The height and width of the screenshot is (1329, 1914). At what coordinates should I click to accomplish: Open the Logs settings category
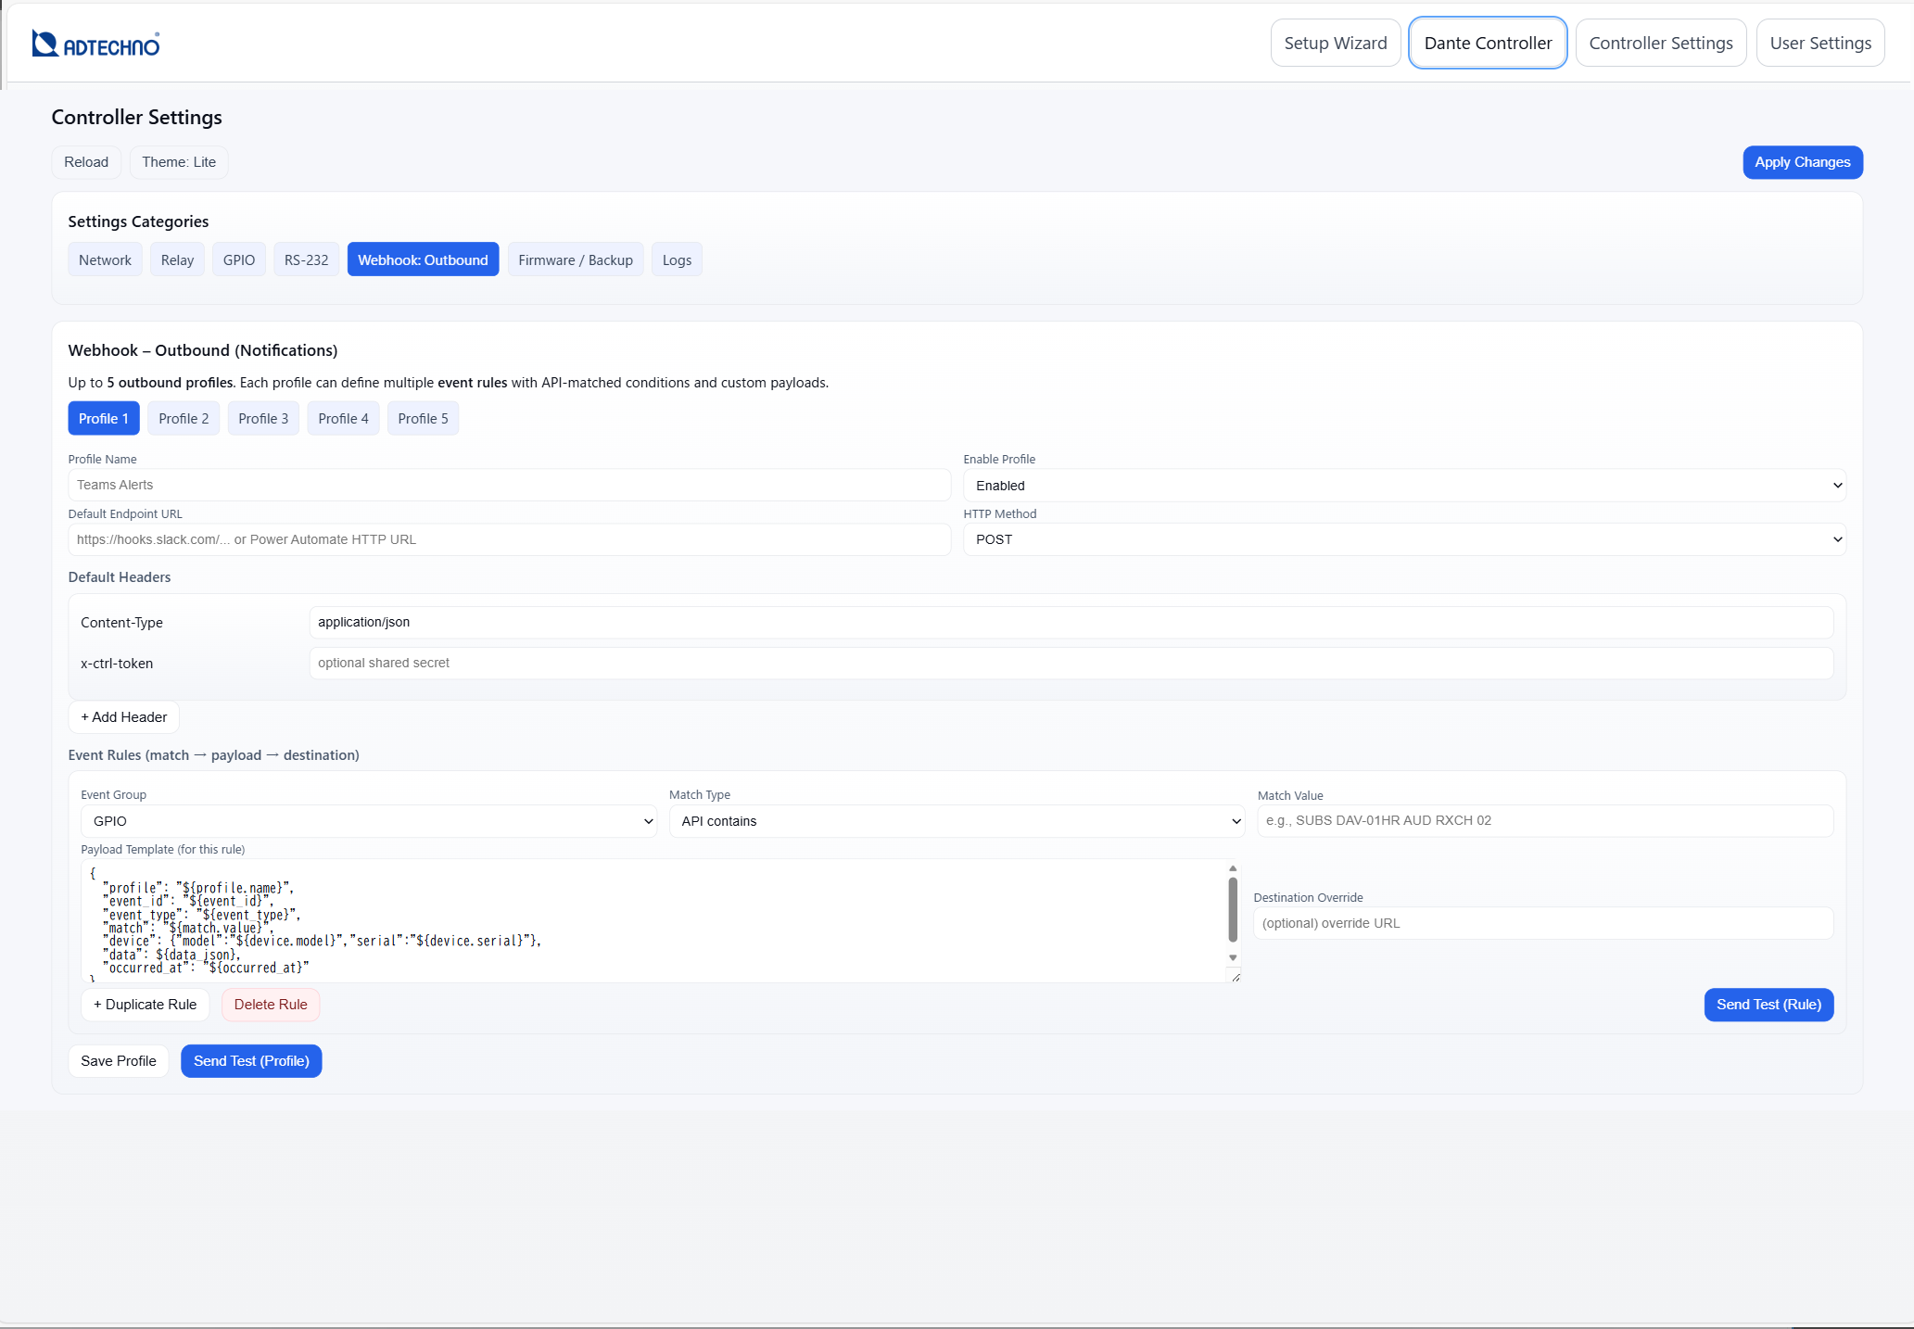pos(676,259)
